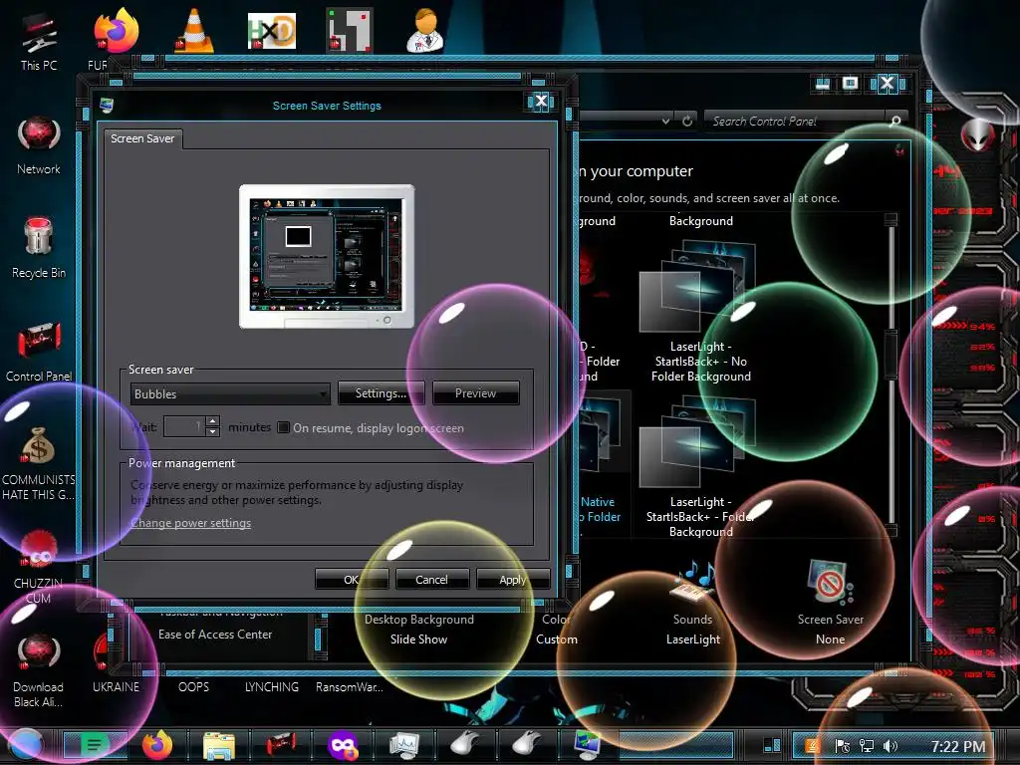The height and width of the screenshot is (765, 1020).
Task: Click the window-switch icon before tray
Action: click(x=772, y=746)
